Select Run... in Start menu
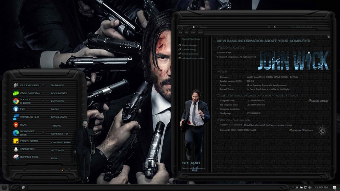 pos(55,159)
